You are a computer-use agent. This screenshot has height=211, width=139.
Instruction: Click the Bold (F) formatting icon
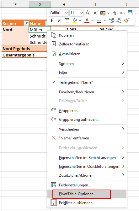(x=52, y=21)
